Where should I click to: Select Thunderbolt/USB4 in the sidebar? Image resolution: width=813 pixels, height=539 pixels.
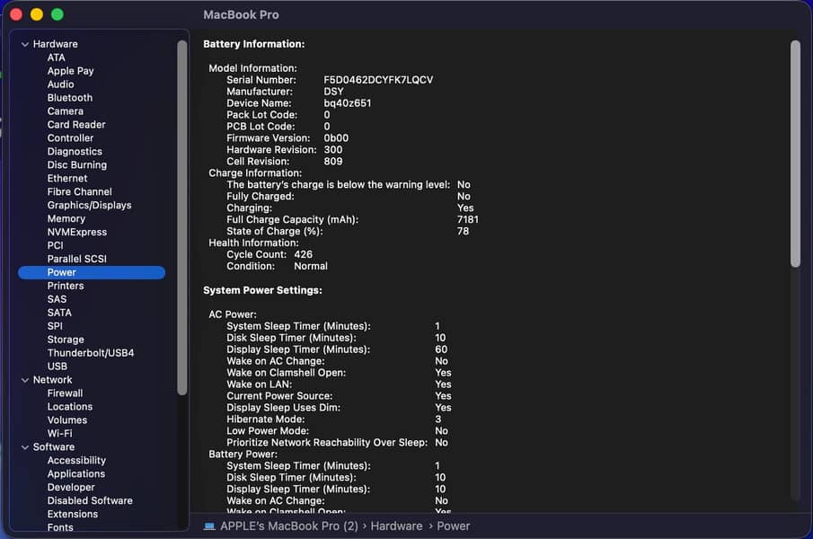(x=91, y=353)
